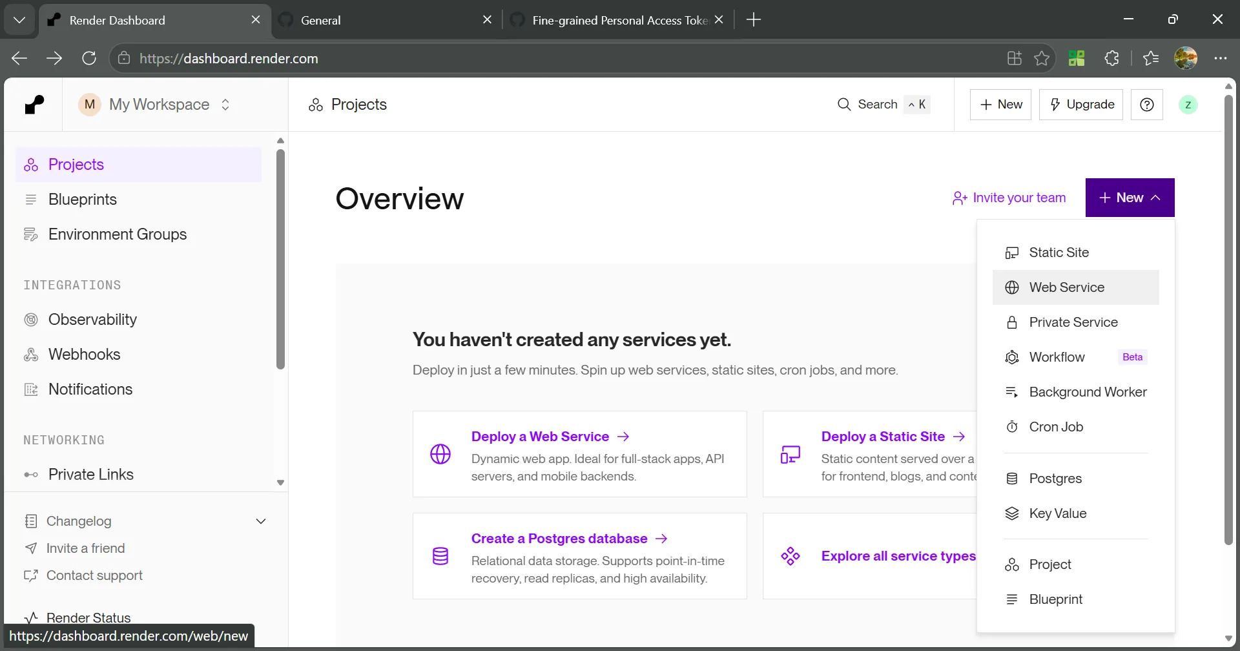This screenshot has height=651, width=1240.
Task: Open the browser profile picture
Action: pyautogui.click(x=1186, y=58)
